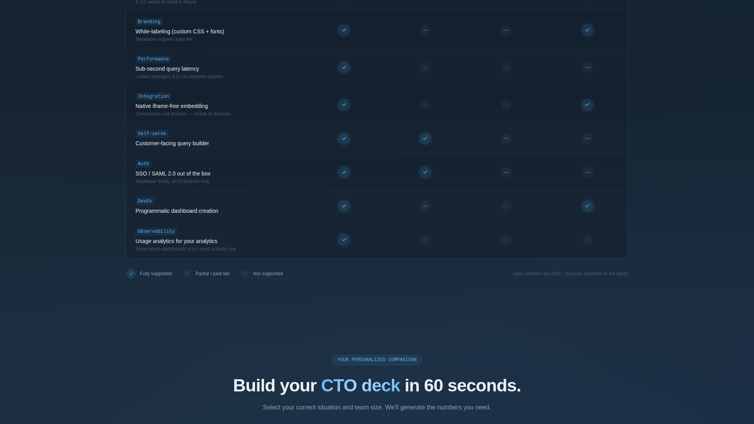The width and height of the screenshot is (754, 424).
Task: Click the 'Programmatic dashboard creation' feature title
Action: coord(177,211)
